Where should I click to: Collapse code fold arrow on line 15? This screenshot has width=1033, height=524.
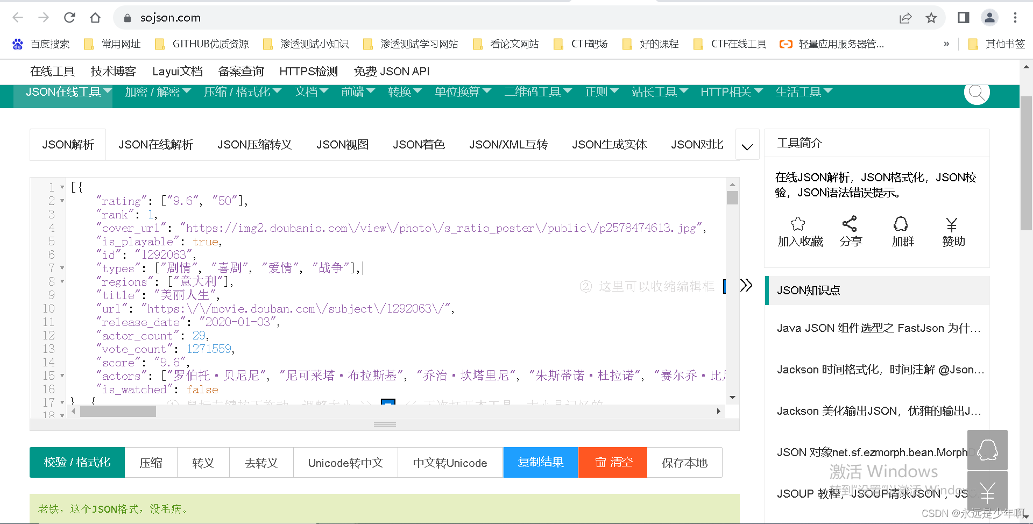62,376
